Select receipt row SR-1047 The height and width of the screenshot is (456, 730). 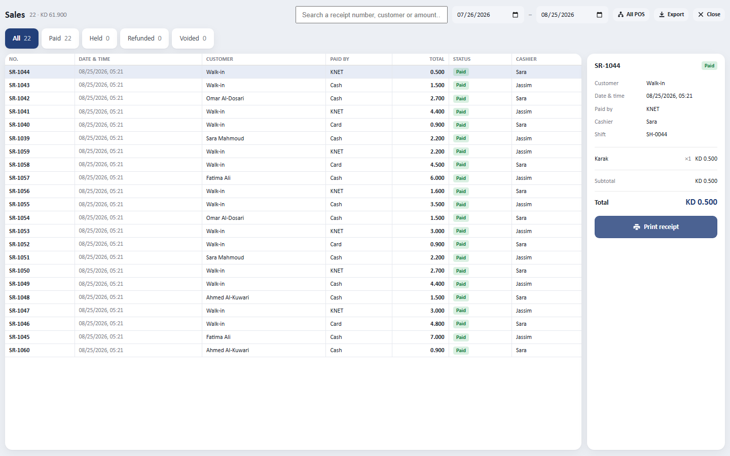click(x=293, y=311)
